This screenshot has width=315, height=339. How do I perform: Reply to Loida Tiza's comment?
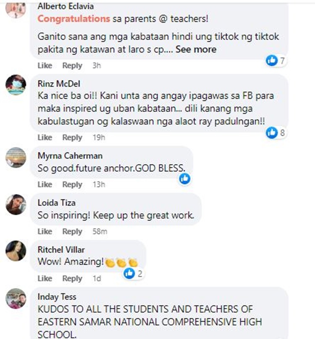coord(72,232)
